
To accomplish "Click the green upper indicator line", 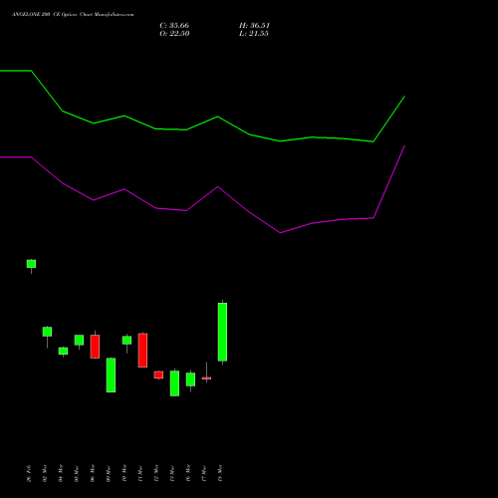I will pyautogui.click(x=218, y=117).
